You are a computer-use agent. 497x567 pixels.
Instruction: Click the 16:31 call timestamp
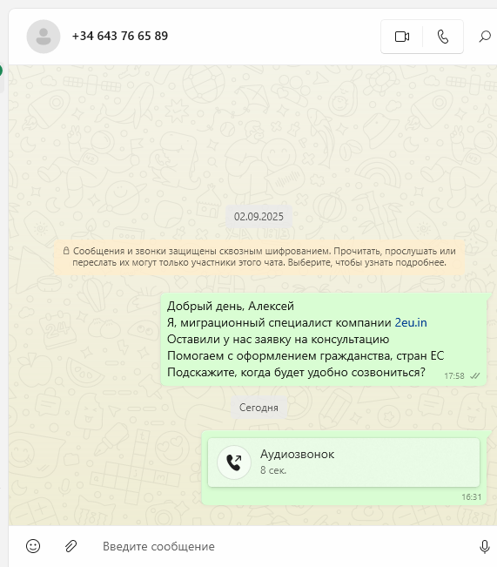[x=472, y=497]
